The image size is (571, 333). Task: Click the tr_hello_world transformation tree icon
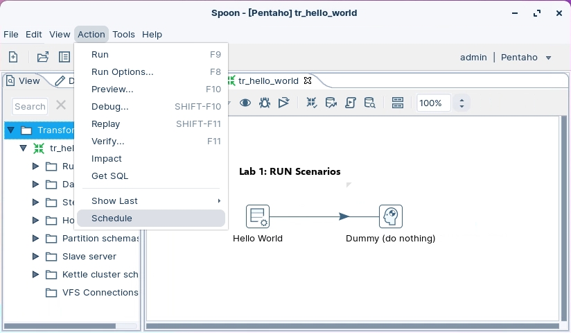pos(39,148)
